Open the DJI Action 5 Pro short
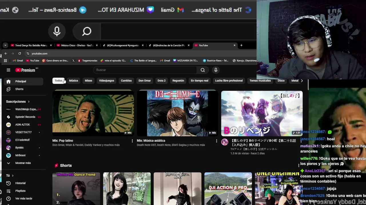This screenshot has width=366, height=205. pyautogui.click(x=228, y=189)
